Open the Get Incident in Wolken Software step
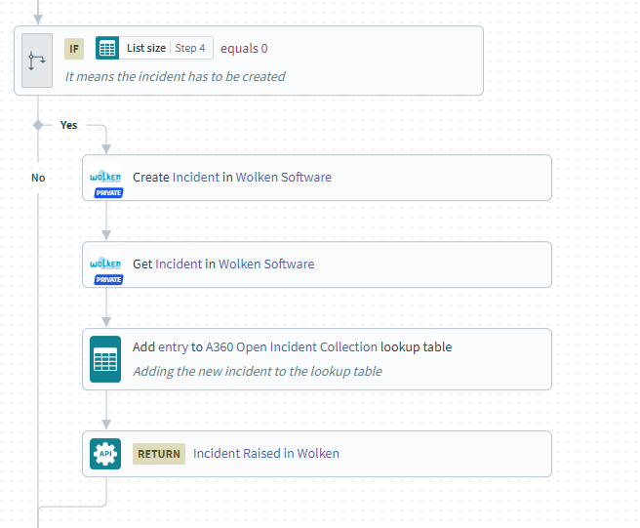Viewport: 640px width, 528px height. click(317, 264)
